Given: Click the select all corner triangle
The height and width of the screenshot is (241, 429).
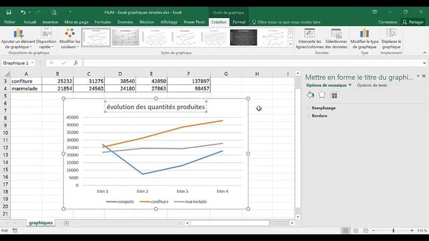Looking at the screenshot, I should (7, 74).
